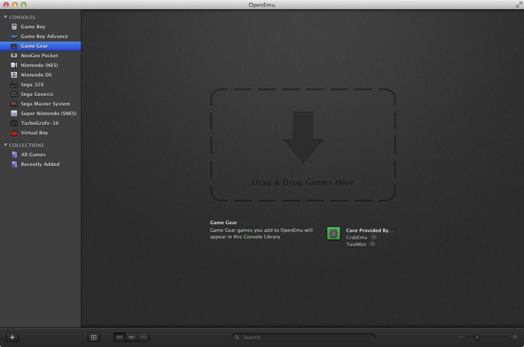Screen dimensions: 524x347
Task: Click the gameplay window button in the toolbar
Action: tap(94, 337)
